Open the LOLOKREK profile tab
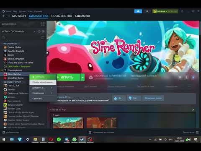201x151 pixels. (x=83, y=16)
